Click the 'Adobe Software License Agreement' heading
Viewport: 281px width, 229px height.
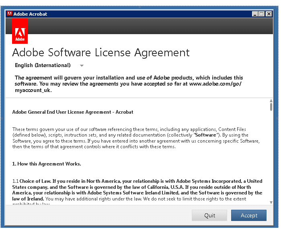pos(101,53)
